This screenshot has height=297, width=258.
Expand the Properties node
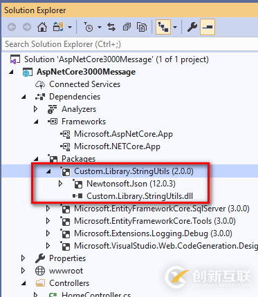pyautogui.click(x=24, y=258)
